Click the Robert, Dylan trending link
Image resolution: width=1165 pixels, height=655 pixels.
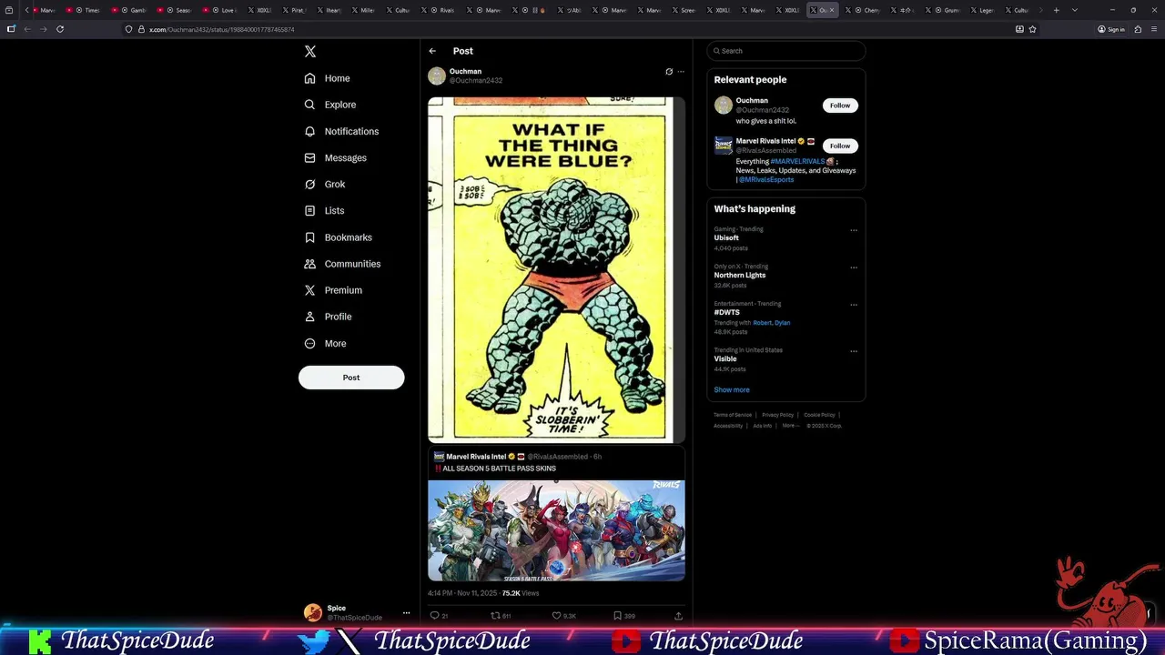click(x=772, y=323)
